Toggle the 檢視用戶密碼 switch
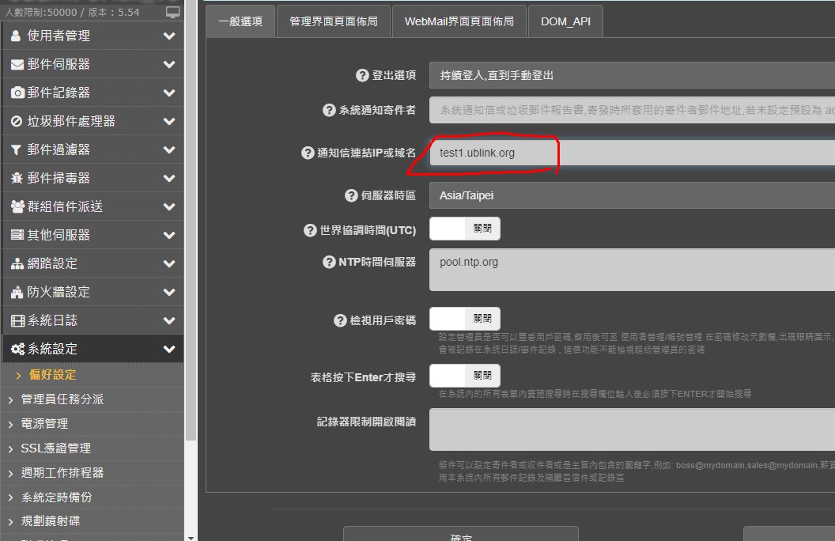 465,319
